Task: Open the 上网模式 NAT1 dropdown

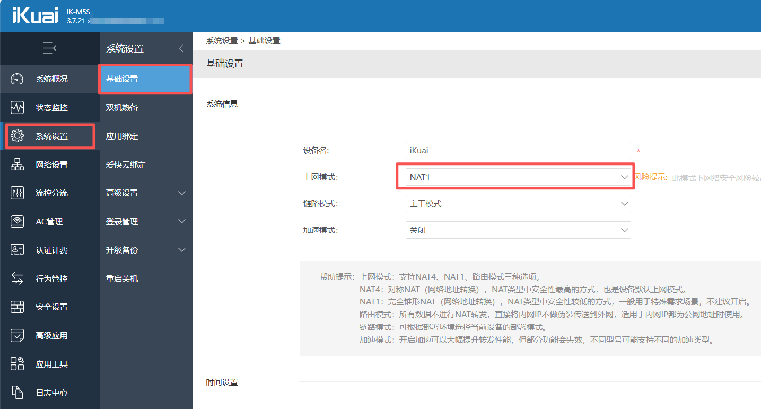Action: click(x=517, y=177)
